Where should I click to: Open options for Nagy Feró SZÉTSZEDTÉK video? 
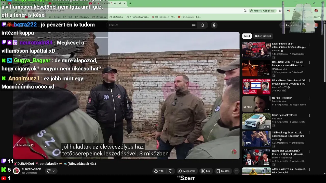click(x=309, y=151)
